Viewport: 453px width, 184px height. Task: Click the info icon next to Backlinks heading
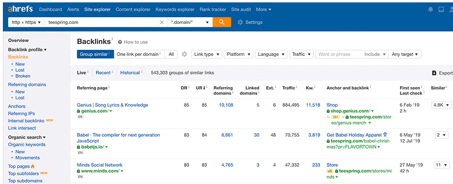(x=112, y=39)
